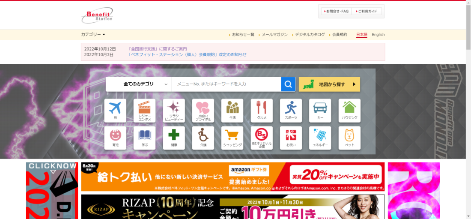This screenshot has height=219, width=471.
Task: Open デジタルカタログ in the top navigation
Action: 310,35
